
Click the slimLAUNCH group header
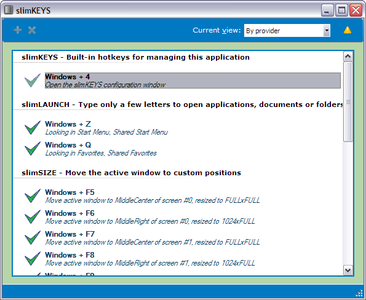(x=182, y=105)
